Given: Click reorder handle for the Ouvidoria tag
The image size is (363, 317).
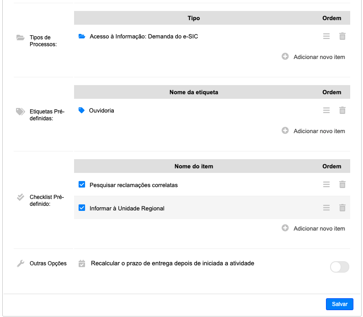Looking at the screenshot, I should (326, 110).
